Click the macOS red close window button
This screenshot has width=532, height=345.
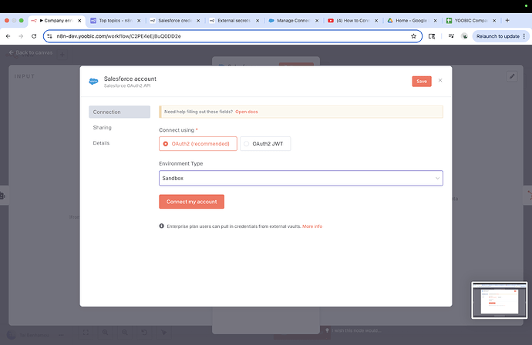coord(7,20)
